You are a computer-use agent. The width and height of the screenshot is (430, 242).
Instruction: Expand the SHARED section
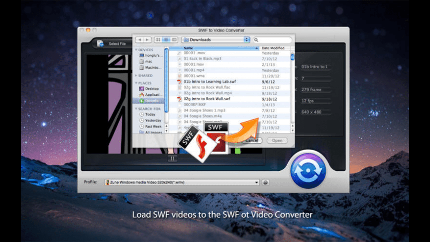click(136, 76)
